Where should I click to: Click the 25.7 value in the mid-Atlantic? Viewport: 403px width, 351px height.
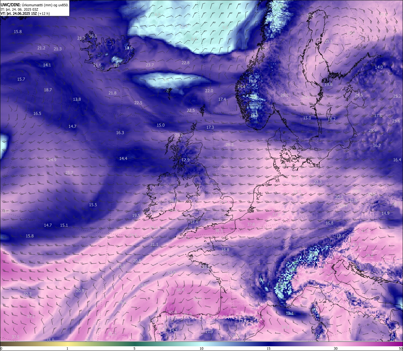pos(69,173)
